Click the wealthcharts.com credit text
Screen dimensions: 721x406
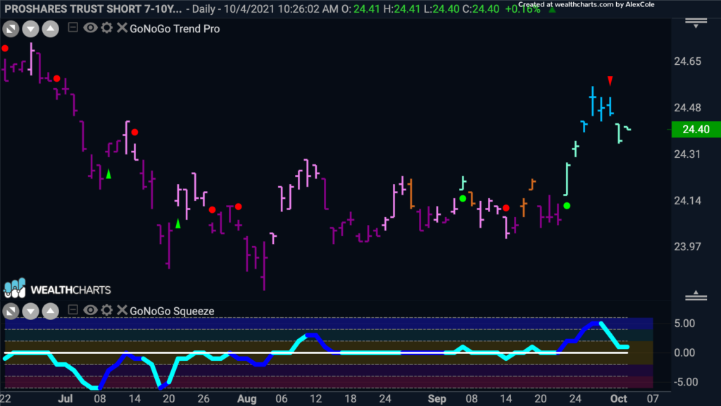coord(586,4)
